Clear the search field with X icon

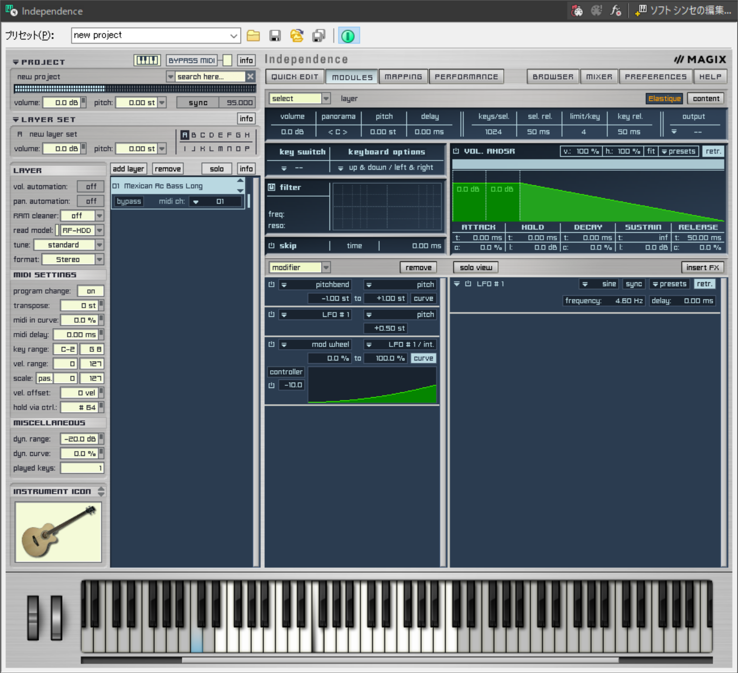[x=250, y=77]
